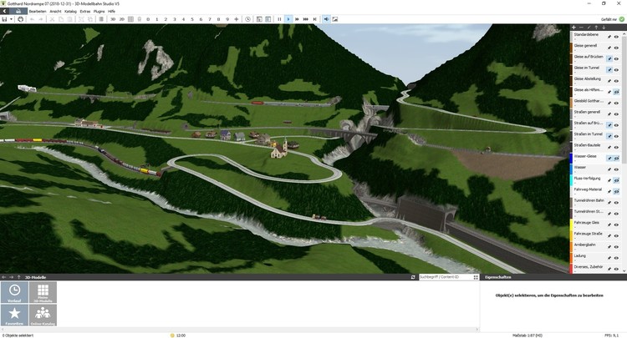Image resolution: width=627 pixels, height=338 pixels.
Task: Toggle visibility of Gleise als Hilfsm layer
Action: (x=616, y=92)
